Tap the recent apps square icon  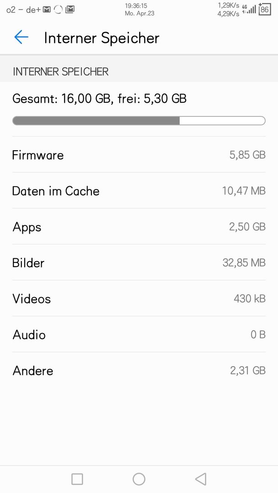77,479
